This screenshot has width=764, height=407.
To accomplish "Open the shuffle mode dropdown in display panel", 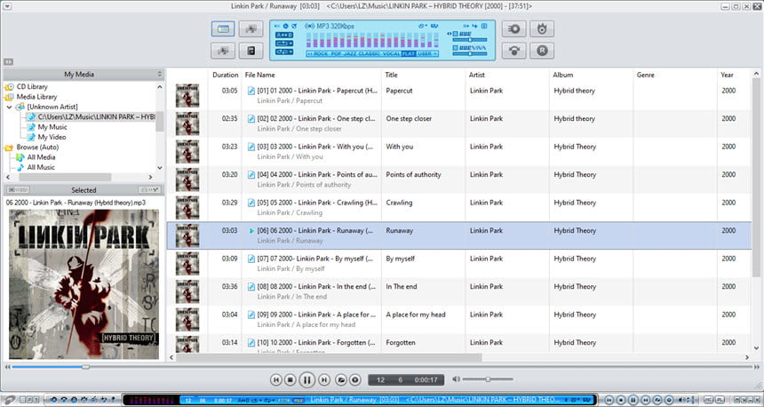I will tap(284, 52).
